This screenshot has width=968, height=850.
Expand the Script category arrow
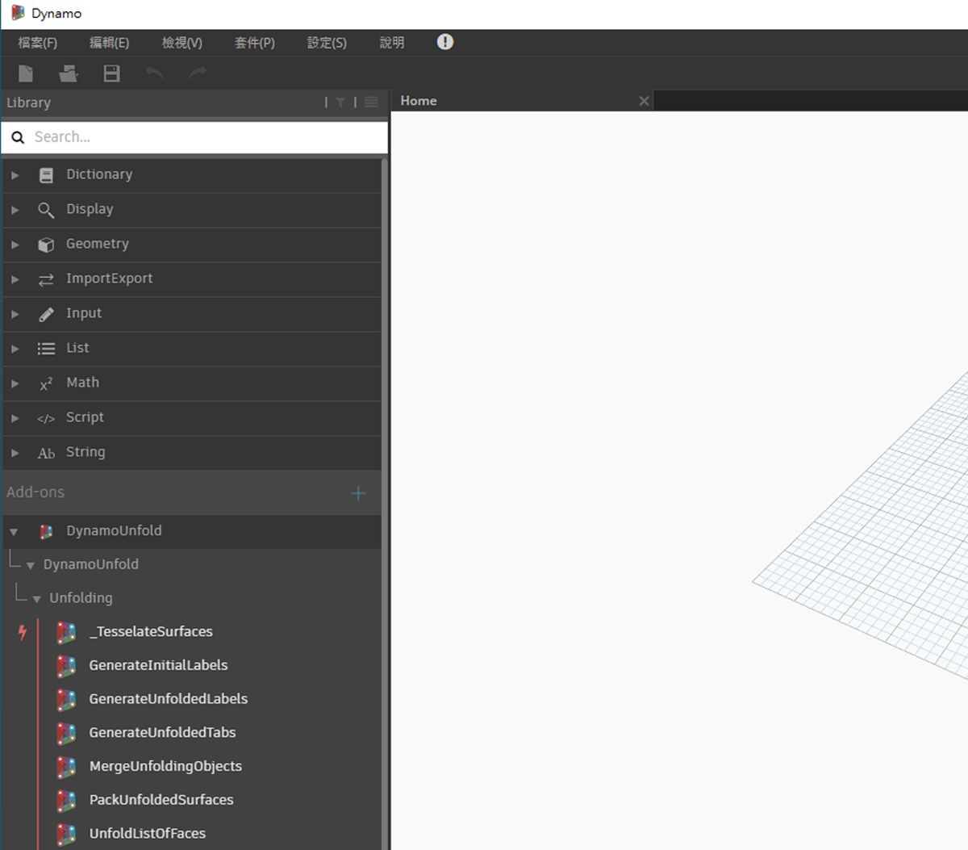point(15,418)
